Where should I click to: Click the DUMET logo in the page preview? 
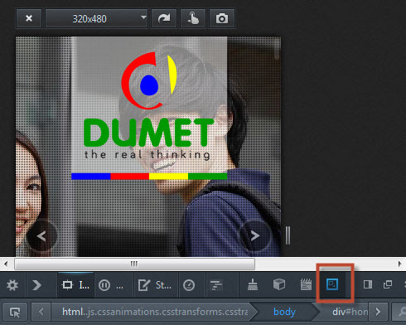click(149, 109)
